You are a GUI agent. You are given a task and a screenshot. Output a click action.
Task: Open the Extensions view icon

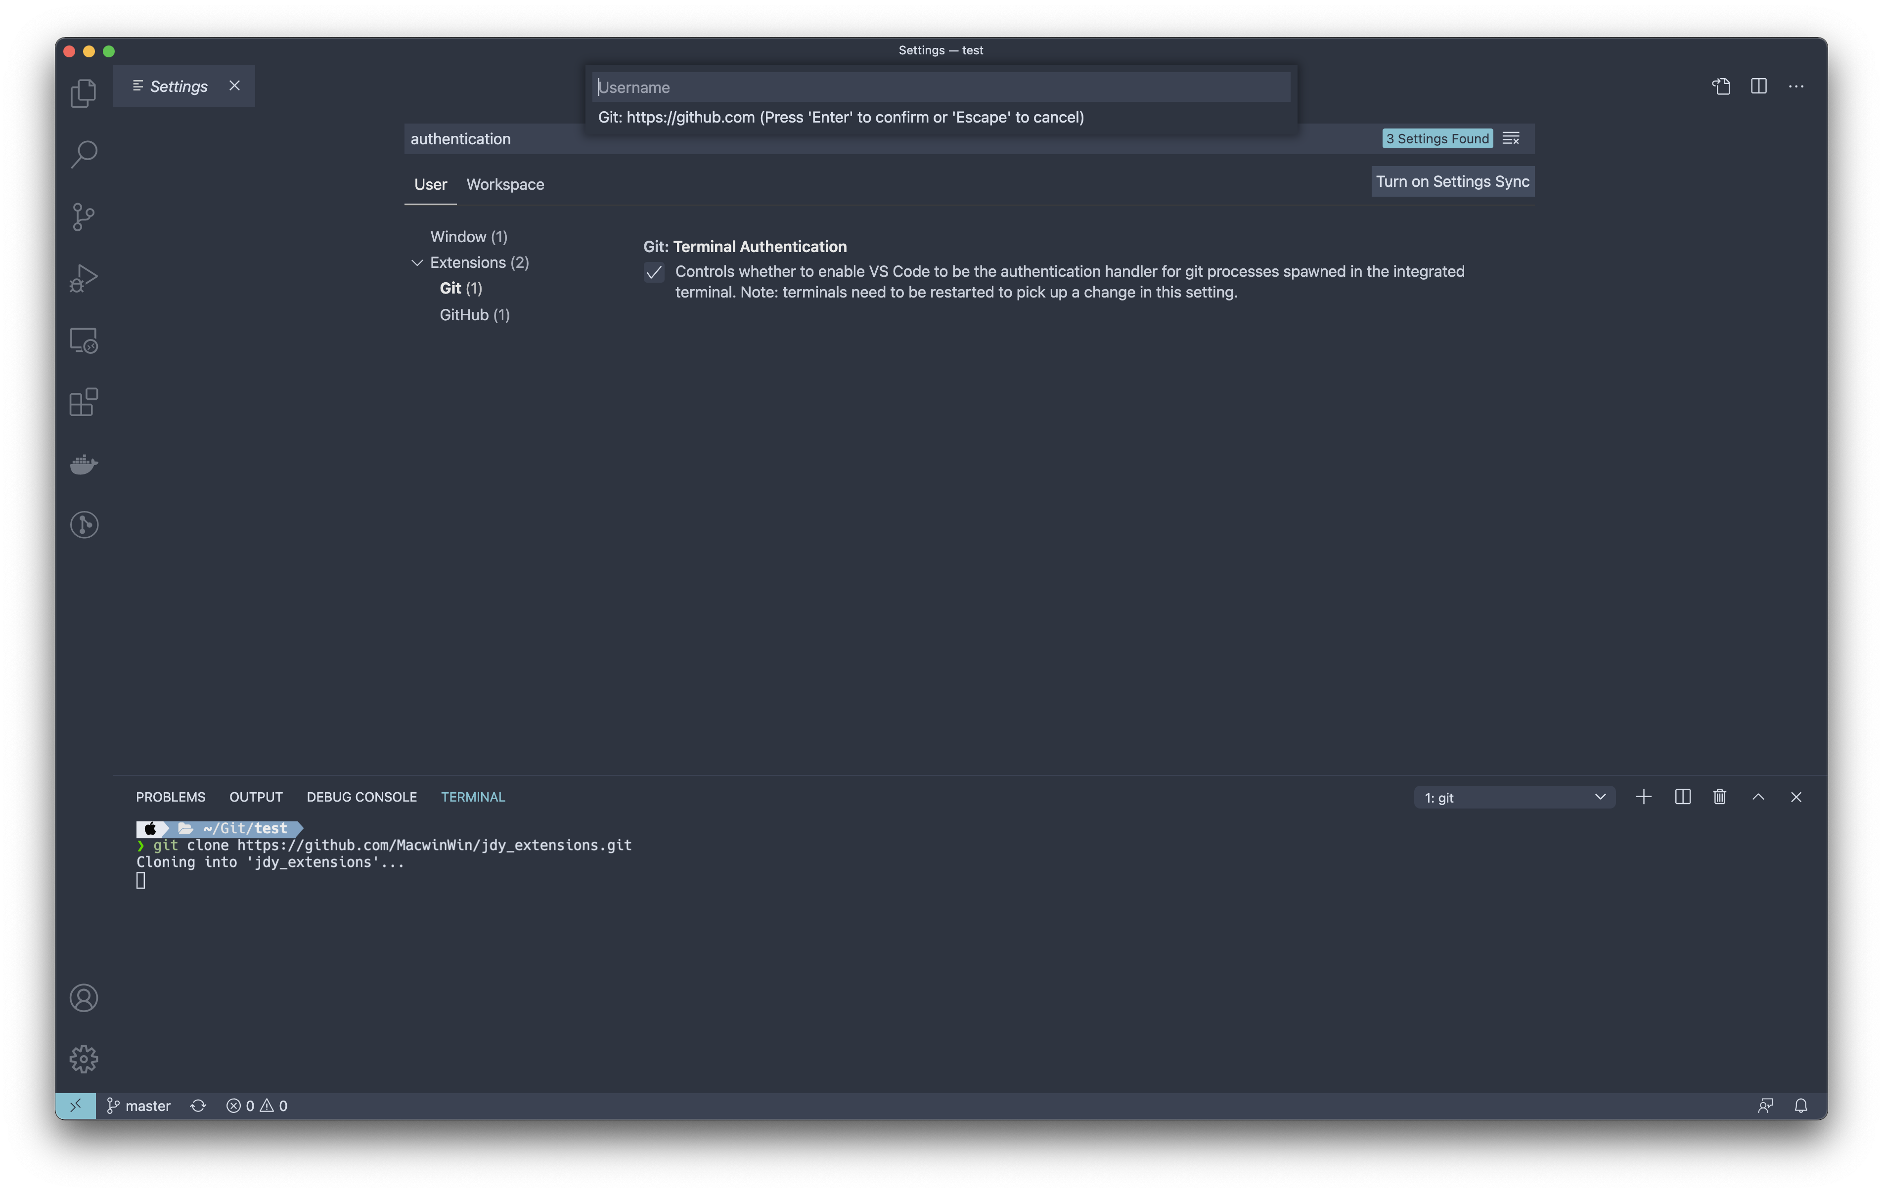click(84, 403)
